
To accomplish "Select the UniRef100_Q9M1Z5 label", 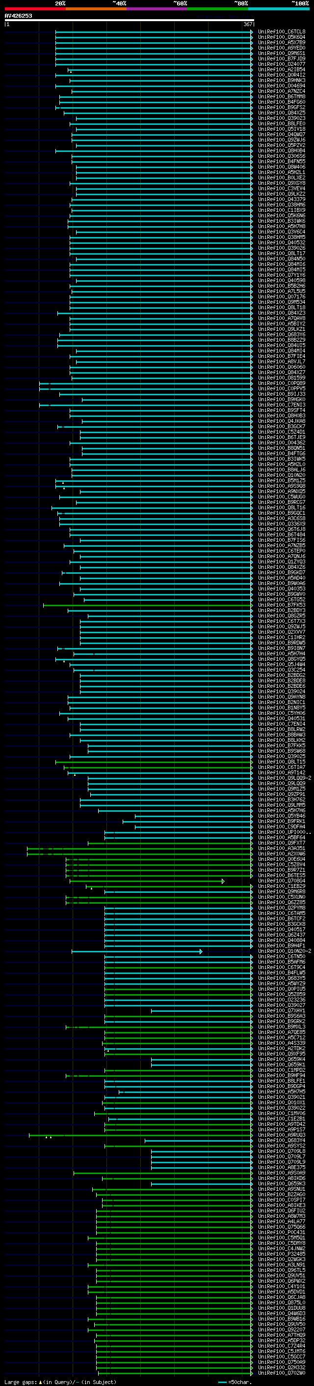I will point(282,789).
